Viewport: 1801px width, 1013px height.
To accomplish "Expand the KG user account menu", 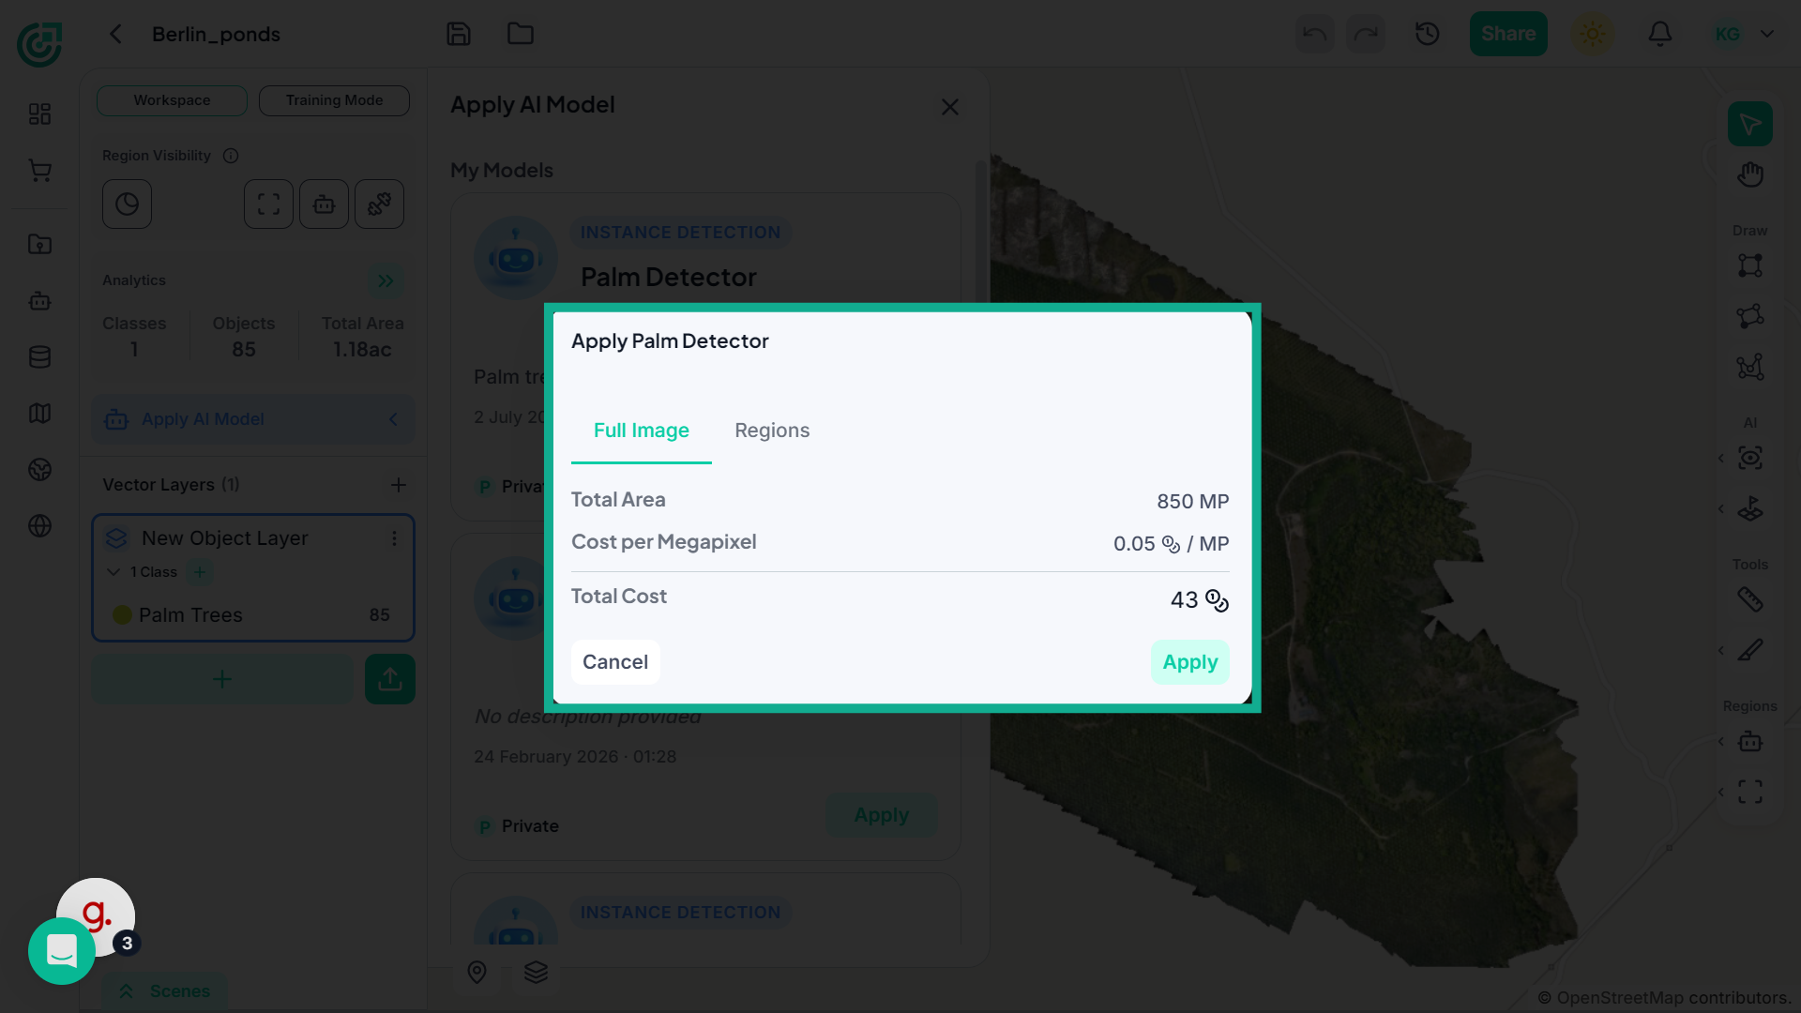I will click(1743, 34).
